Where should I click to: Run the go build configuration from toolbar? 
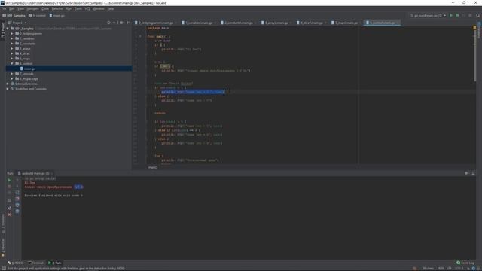(x=451, y=15)
